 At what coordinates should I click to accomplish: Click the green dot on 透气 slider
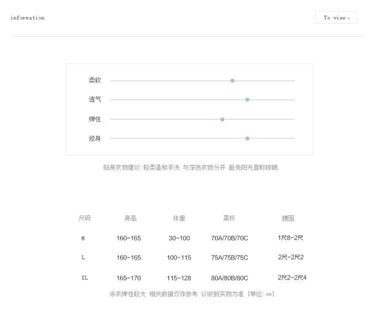247,100
